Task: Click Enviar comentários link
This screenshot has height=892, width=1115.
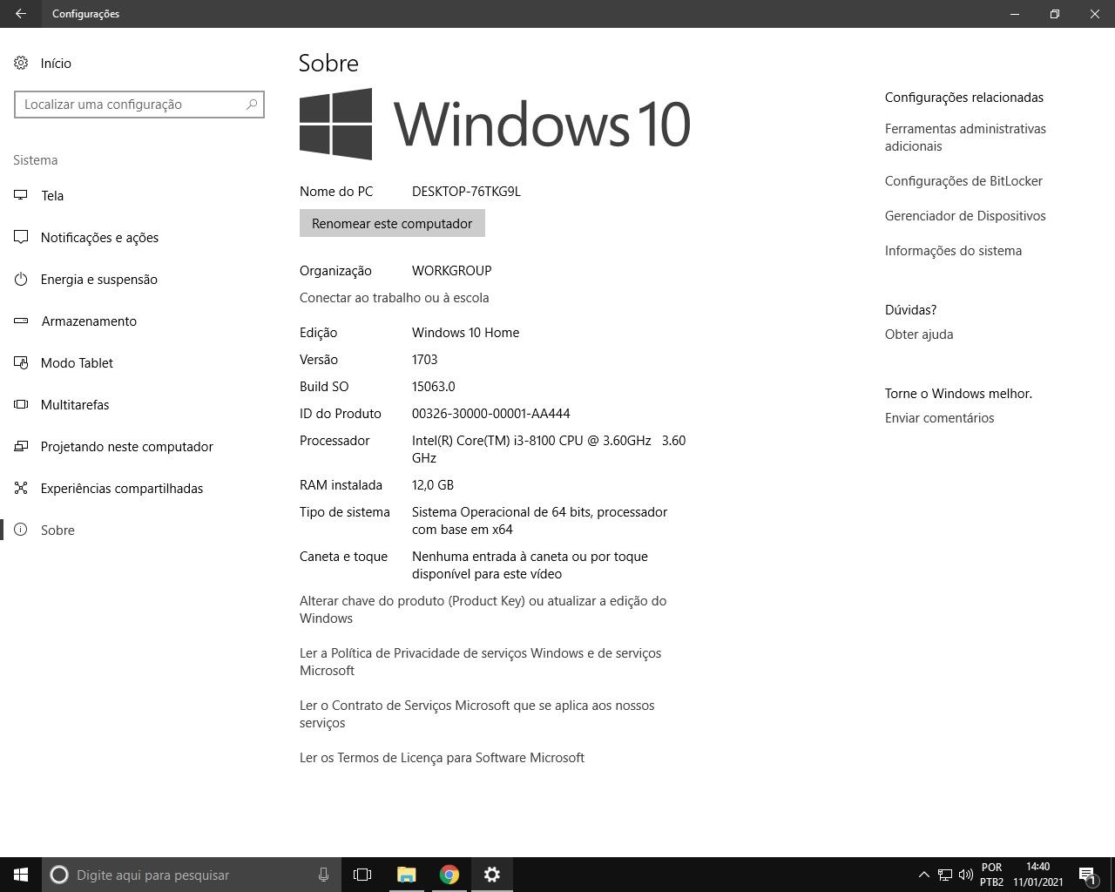Action: pos(939,418)
